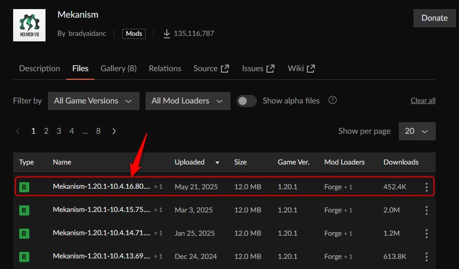Image resolution: width=459 pixels, height=269 pixels.
Task: Click the Size column header
Action: (x=240, y=163)
